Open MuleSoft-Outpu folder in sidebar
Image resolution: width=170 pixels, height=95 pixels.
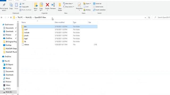pyautogui.click(x=10, y=49)
